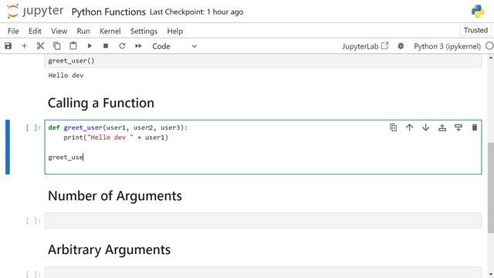
Task: Enable the debugger bug icon
Action: click(x=401, y=46)
